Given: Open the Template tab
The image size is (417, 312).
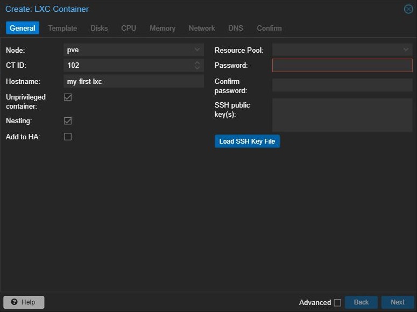Looking at the screenshot, I should [x=62, y=28].
